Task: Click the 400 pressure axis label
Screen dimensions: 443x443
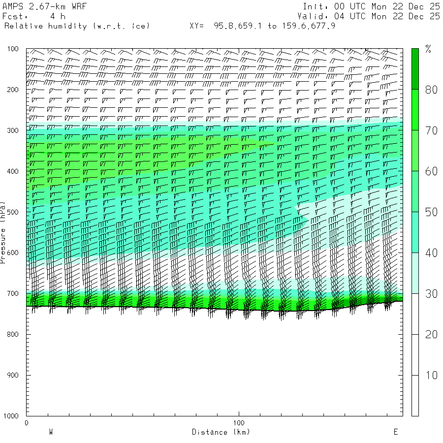Action: point(13,171)
